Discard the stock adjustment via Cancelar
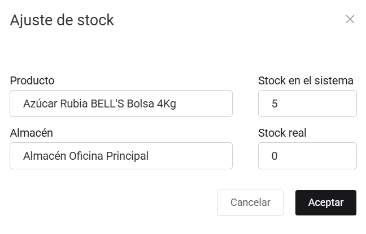366x234 pixels. [x=250, y=202]
